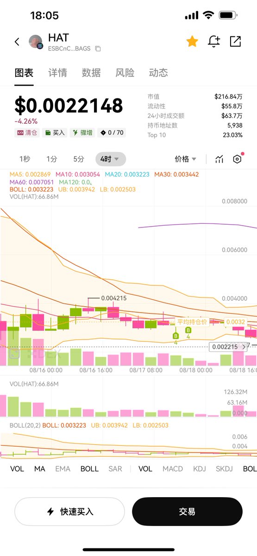Tap the back arrow icon
The height and width of the screenshot is (556, 257).
point(17,42)
